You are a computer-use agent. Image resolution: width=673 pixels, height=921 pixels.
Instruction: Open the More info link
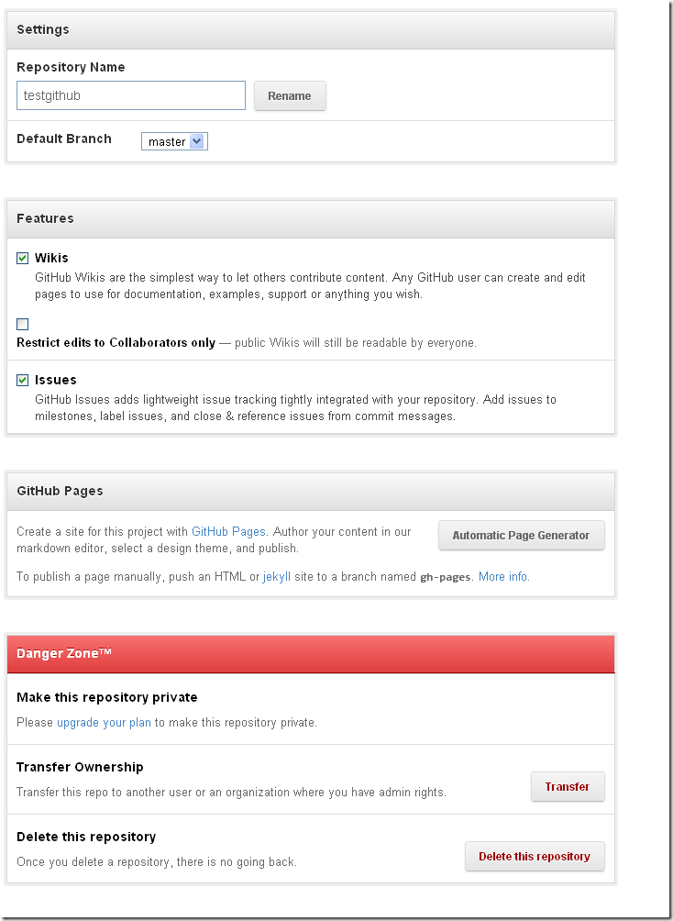pyautogui.click(x=502, y=577)
